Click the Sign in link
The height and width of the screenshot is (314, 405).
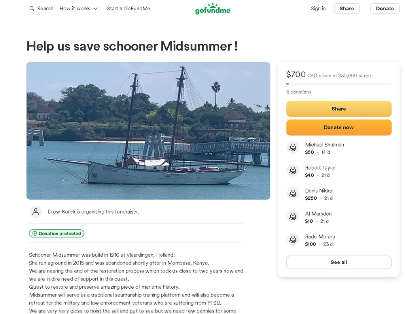pyautogui.click(x=318, y=9)
